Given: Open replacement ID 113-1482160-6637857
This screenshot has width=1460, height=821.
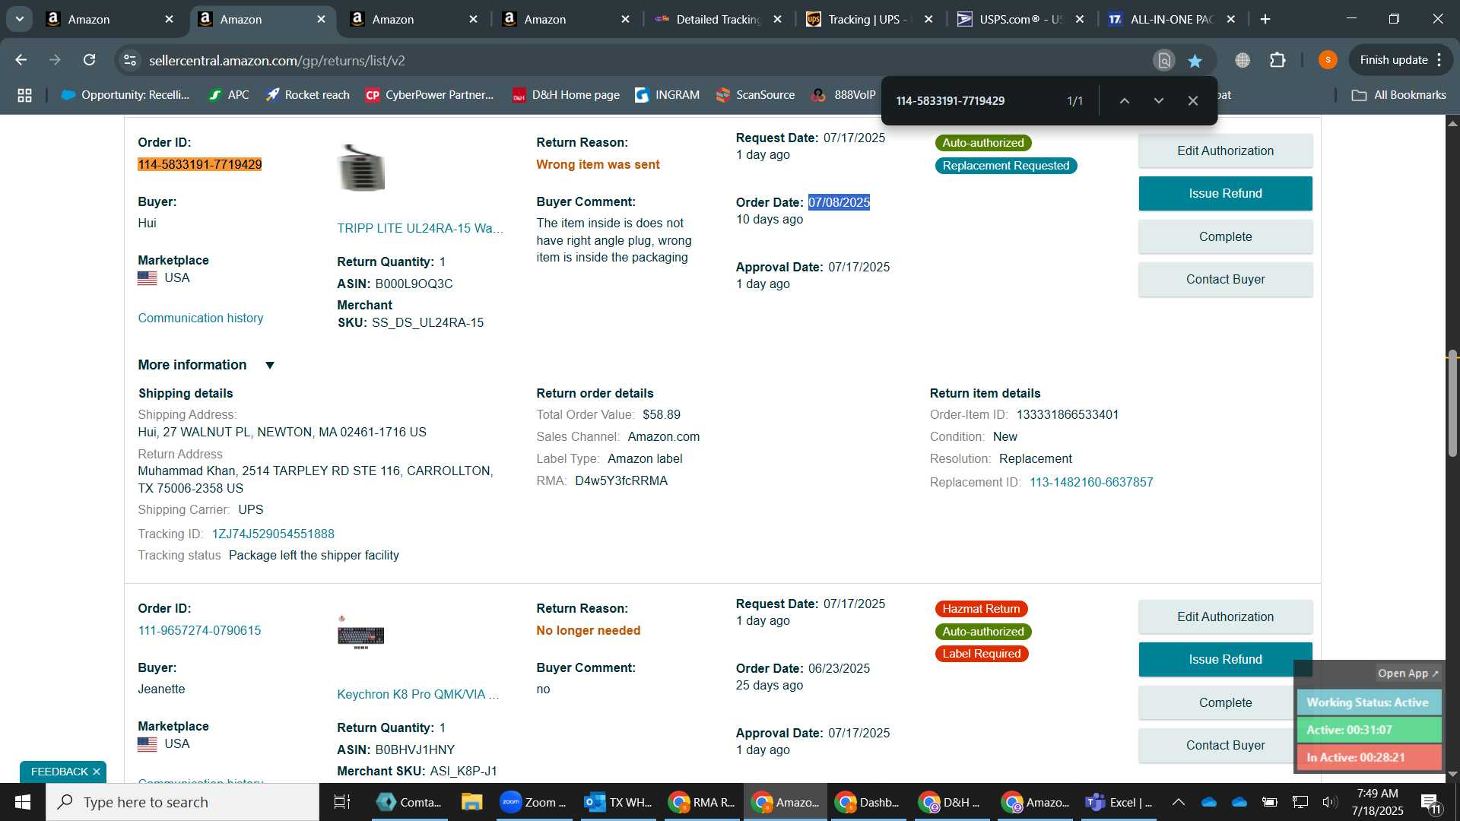Looking at the screenshot, I should (1091, 482).
